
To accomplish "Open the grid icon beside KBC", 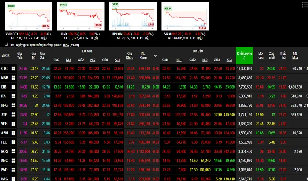I will tap(13, 160).
